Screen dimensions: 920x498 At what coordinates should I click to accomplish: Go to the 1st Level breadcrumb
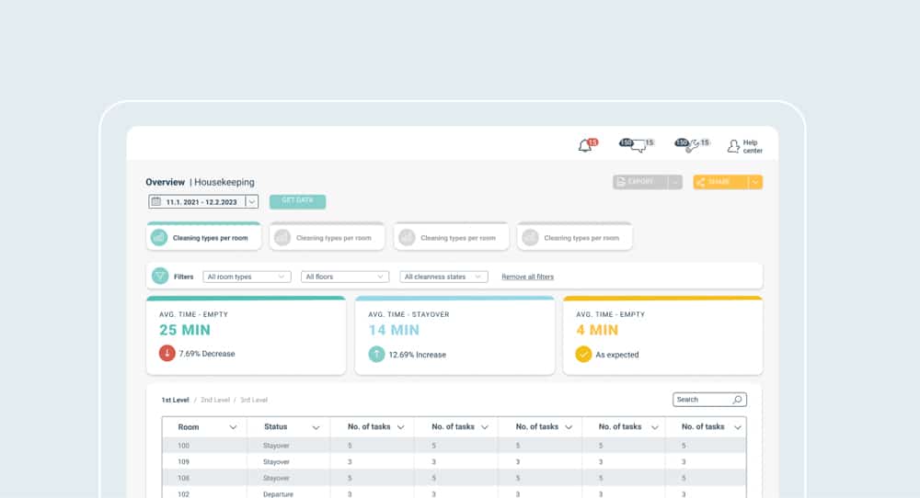[x=175, y=401]
